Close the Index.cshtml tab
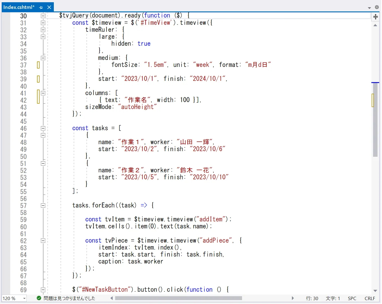Image resolution: width=382 pixels, height=304 pixels. pyautogui.click(x=49, y=7)
